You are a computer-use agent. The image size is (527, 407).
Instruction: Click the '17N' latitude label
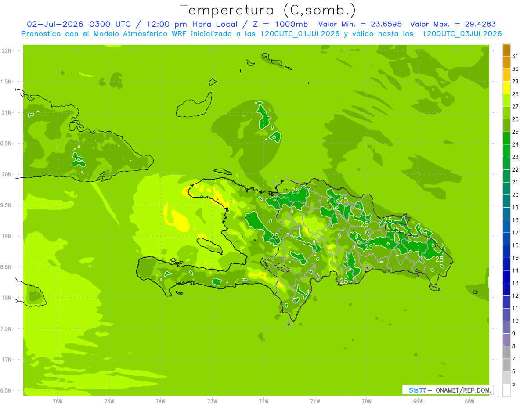pyautogui.click(x=6, y=360)
